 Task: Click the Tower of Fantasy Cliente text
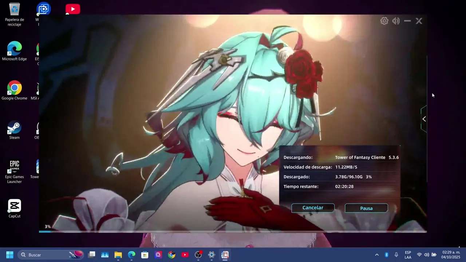point(360,158)
